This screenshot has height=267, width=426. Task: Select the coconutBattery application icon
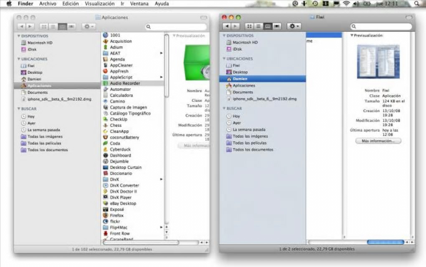point(106,137)
